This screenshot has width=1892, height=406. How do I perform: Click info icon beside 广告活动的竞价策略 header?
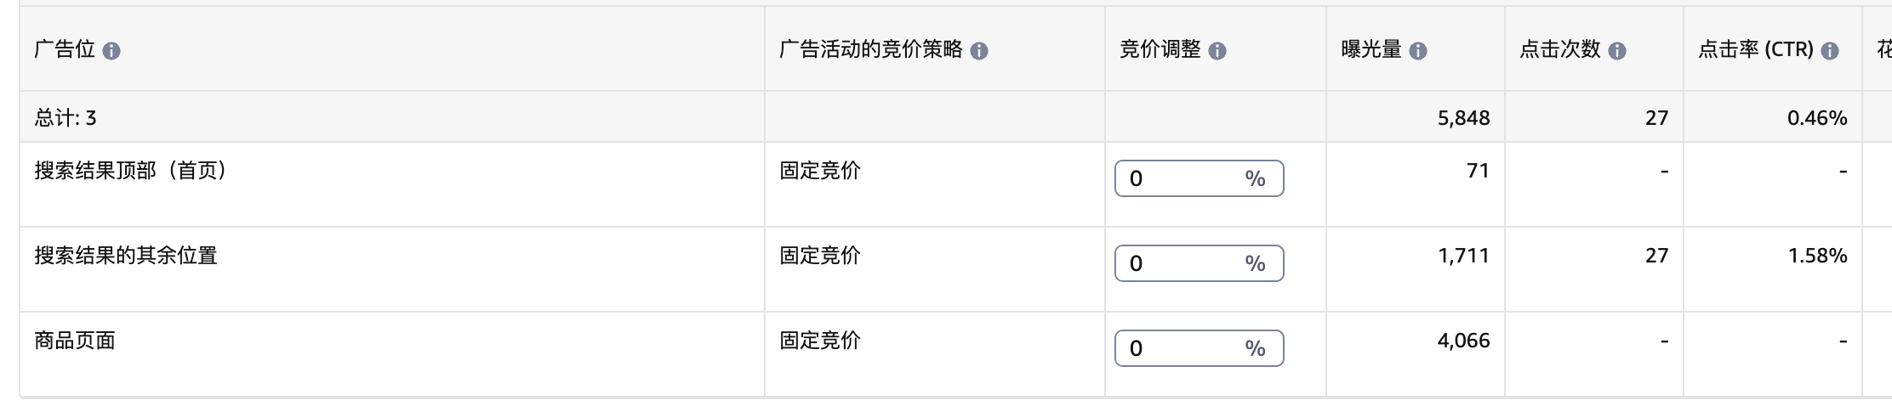tap(979, 51)
